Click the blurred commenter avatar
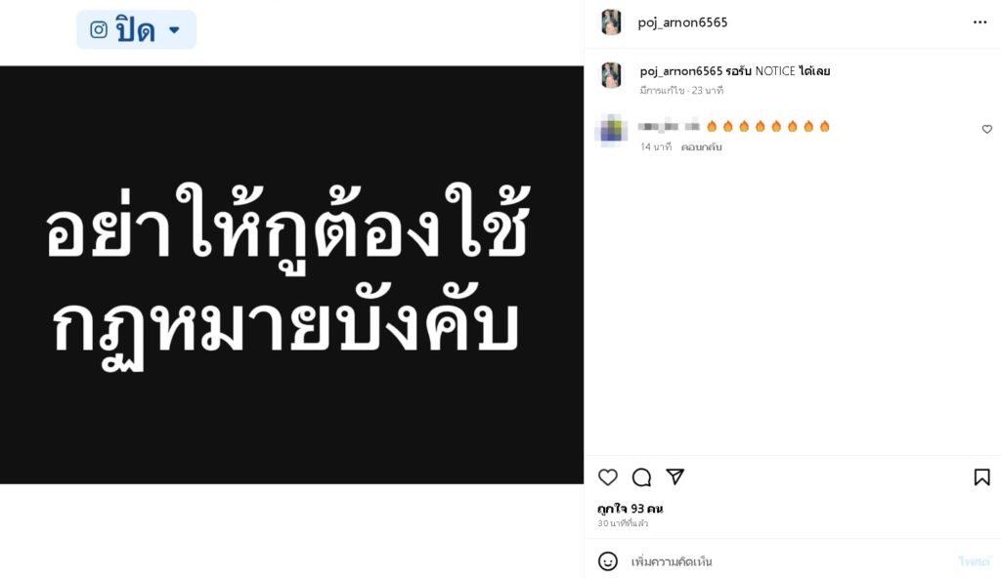Screen dimensions: 1001x578 pyautogui.click(x=612, y=130)
